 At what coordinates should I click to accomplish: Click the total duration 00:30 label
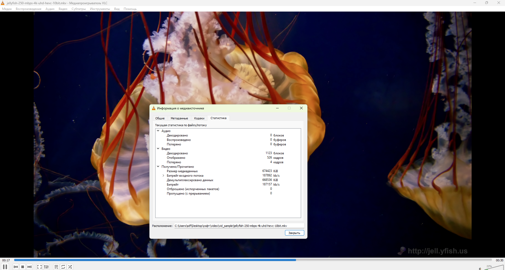click(x=499, y=260)
